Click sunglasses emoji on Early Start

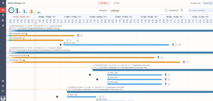[x=24, y=60]
